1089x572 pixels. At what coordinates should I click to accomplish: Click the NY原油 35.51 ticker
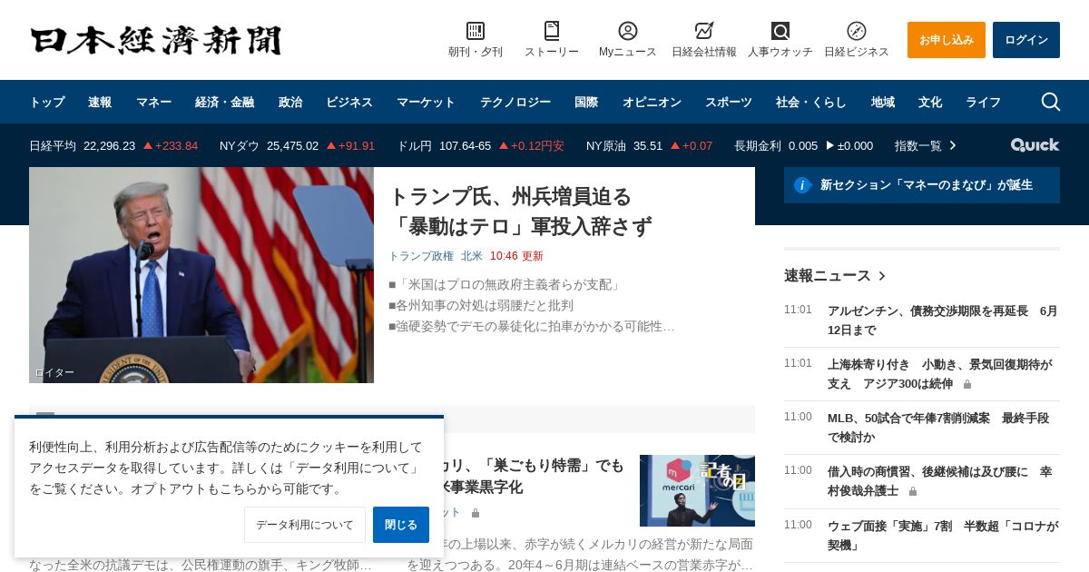coord(650,145)
